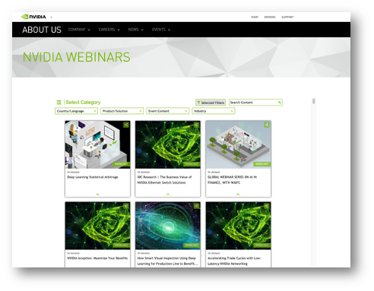Open the Select Category hamburger menu icon
The height and width of the screenshot is (291, 374).
point(59,103)
